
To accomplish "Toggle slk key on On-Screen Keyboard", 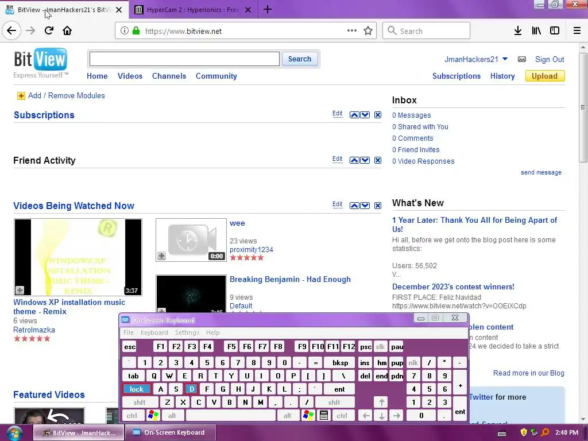I will pyautogui.click(x=380, y=347).
